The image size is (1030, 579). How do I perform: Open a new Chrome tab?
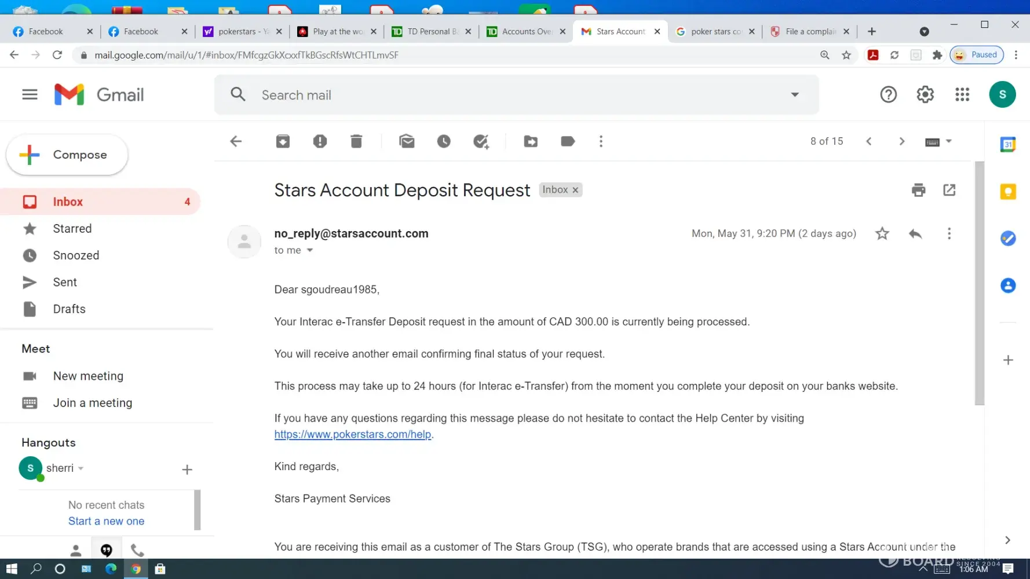pyautogui.click(x=872, y=32)
